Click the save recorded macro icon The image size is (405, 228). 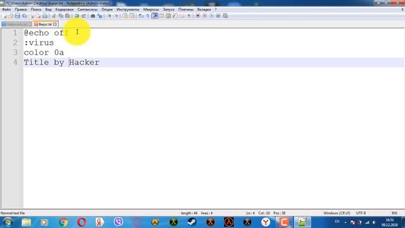point(225,16)
